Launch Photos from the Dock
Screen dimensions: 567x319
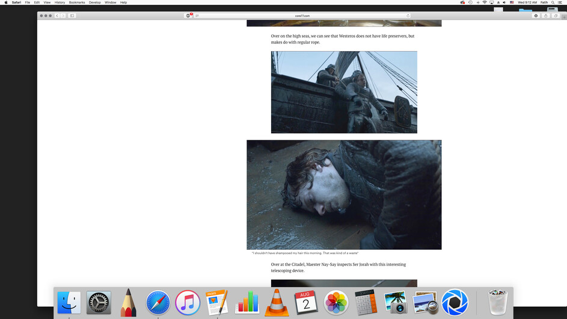click(x=336, y=302)
